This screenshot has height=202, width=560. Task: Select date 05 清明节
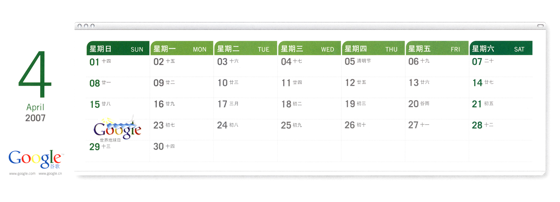[358, 61]
